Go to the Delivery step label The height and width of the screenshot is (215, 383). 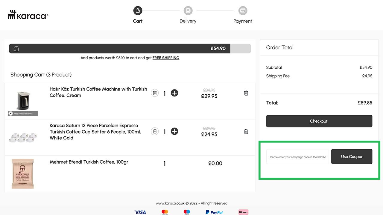click(188, 21)
